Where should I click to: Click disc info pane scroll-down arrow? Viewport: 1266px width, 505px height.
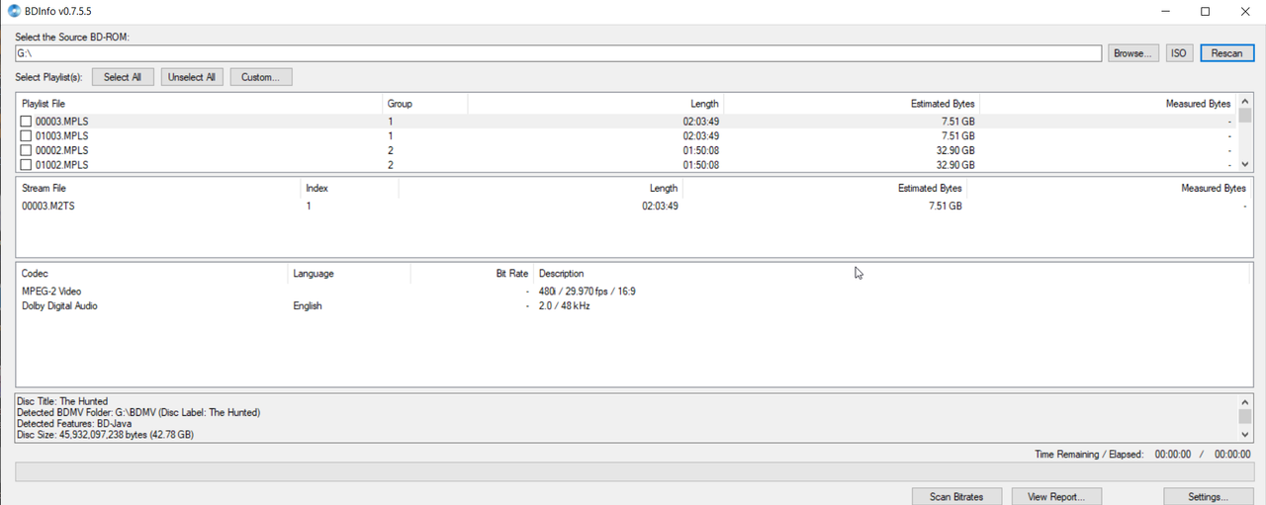point(1245,435)
